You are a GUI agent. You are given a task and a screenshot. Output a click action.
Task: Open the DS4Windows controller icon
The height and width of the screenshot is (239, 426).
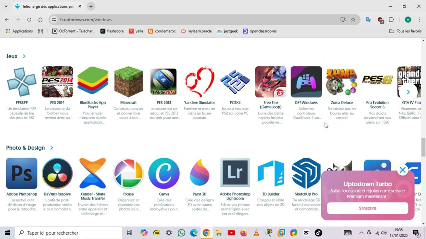pos(306,82)
